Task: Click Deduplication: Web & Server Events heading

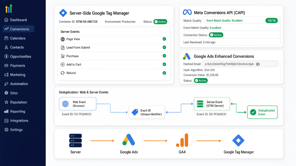Action: [84, 92]
